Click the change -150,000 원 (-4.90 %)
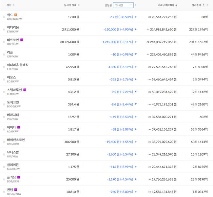Viewport: 213px width, 197px height. click(118, 30)
